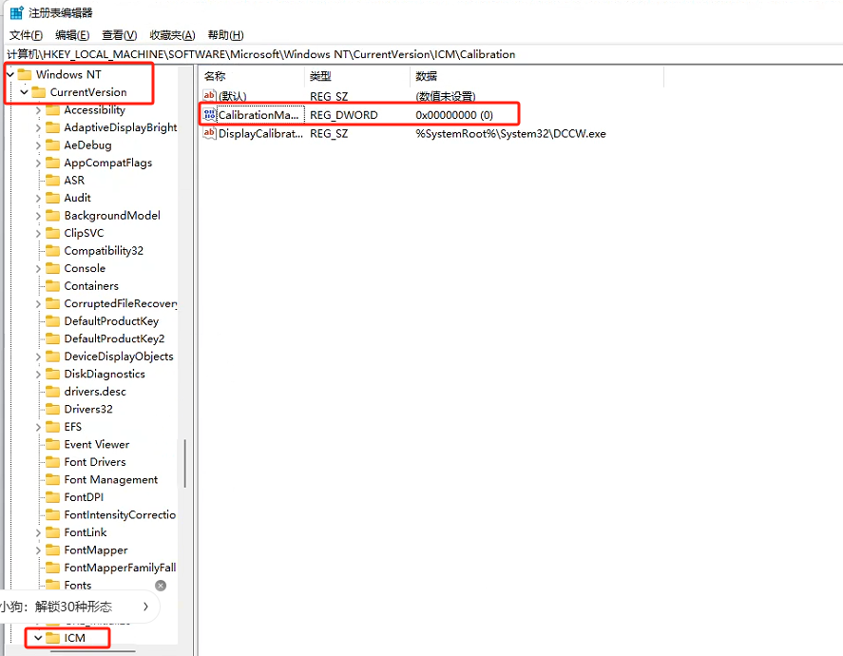Expand the ClipSVC key
Screen dimensions: 843x656
pos(38,233)
